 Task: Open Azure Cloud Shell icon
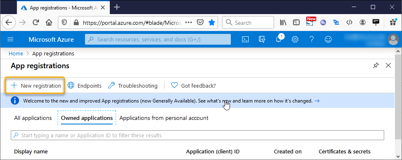(x=245, y=39)
